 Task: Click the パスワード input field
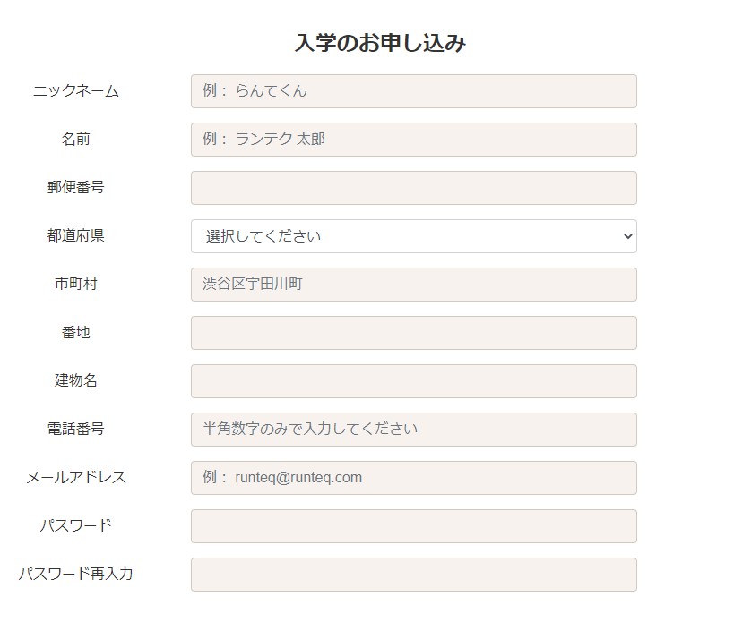(414, 526)
